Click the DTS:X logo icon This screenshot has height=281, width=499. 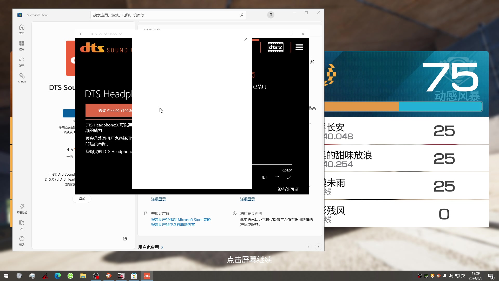tap(275, 47)
